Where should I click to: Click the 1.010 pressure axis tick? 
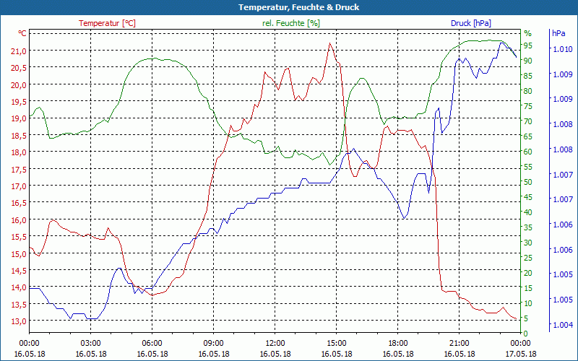click(x=563, y=49)
